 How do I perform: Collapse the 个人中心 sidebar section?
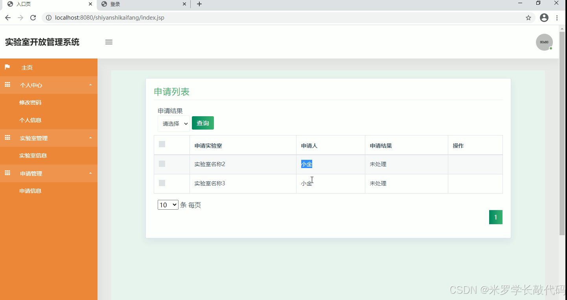(90, 85)
